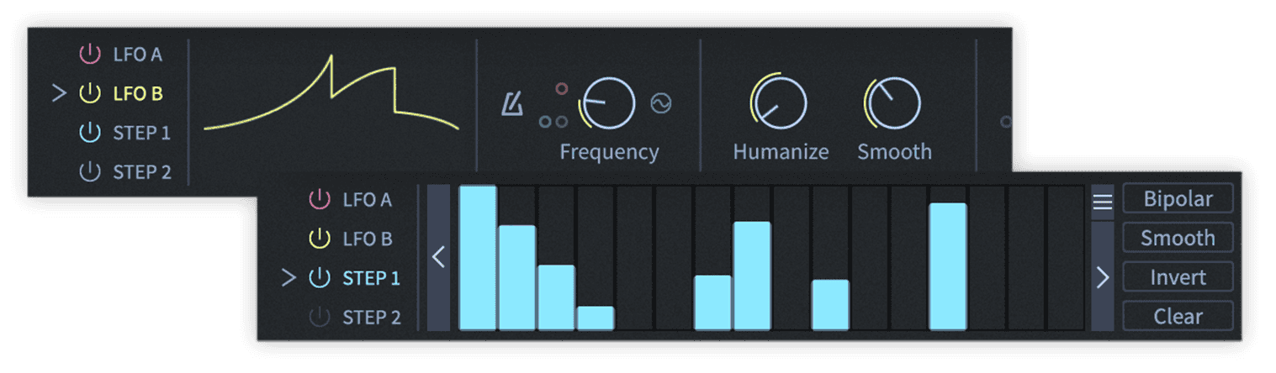Click the Humanize knob
1276x373 pixels.
point(780,104)
